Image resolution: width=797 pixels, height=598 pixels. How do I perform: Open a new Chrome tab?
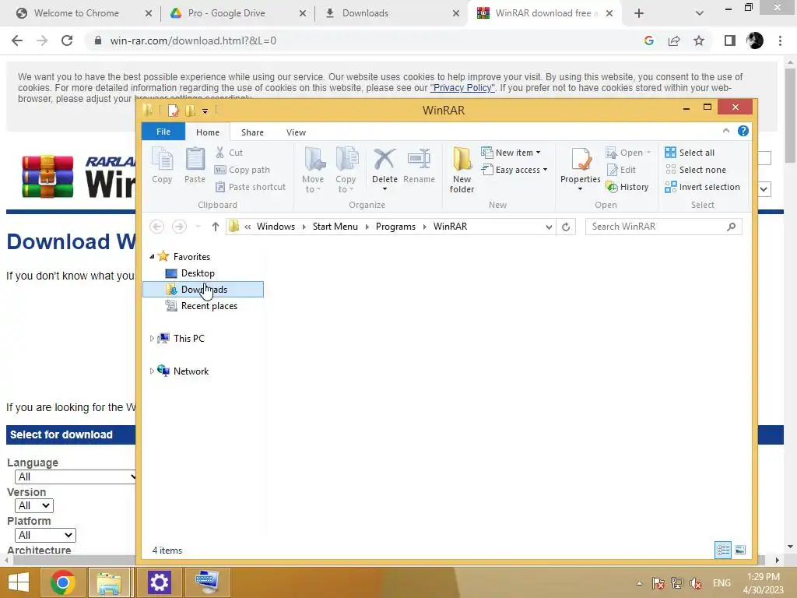[639, 14]
